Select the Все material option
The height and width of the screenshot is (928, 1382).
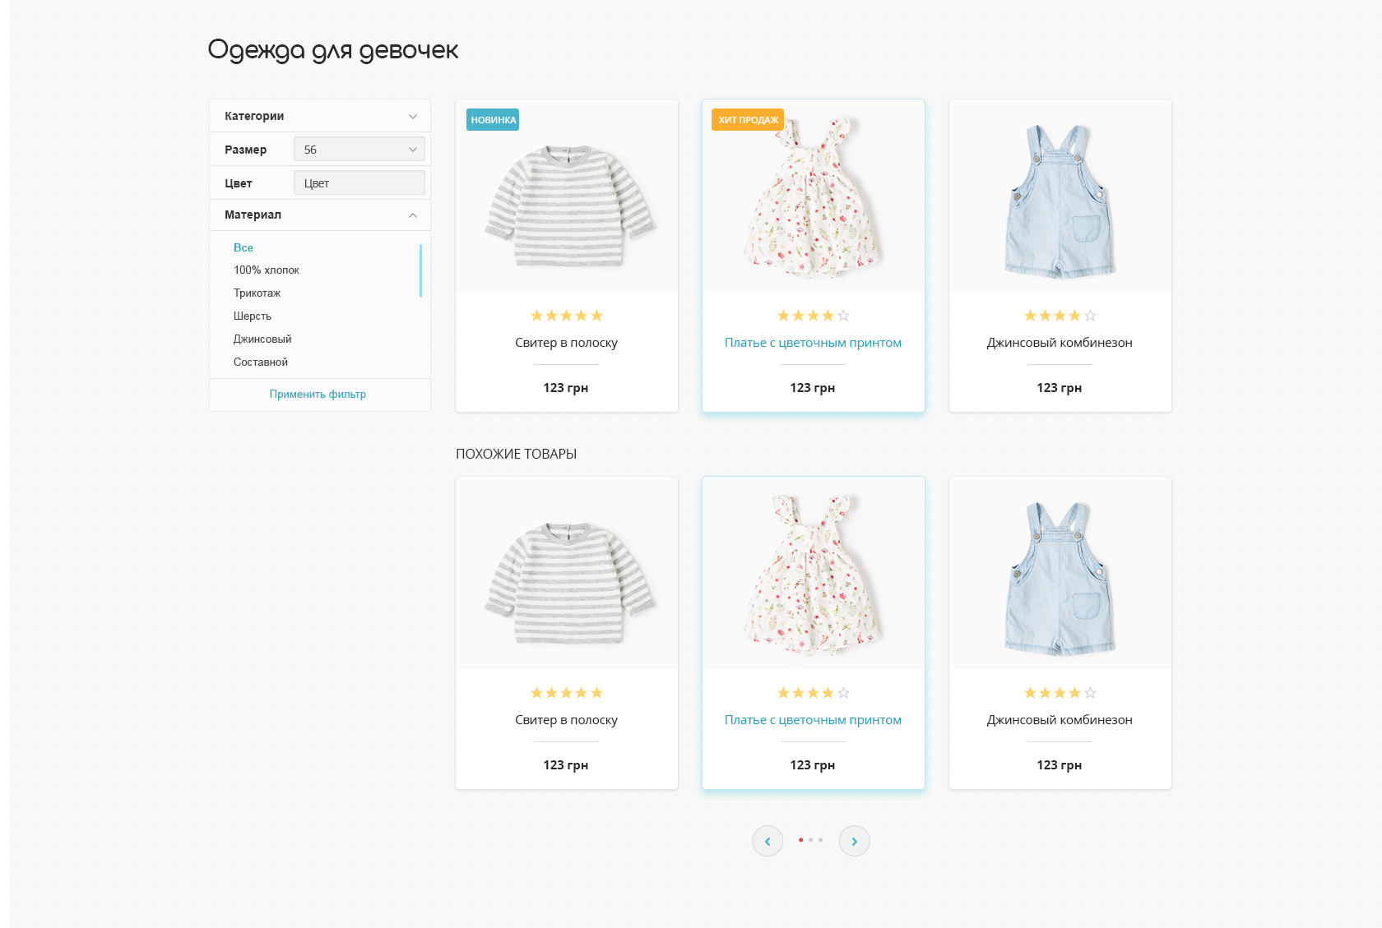pos(243,247)
